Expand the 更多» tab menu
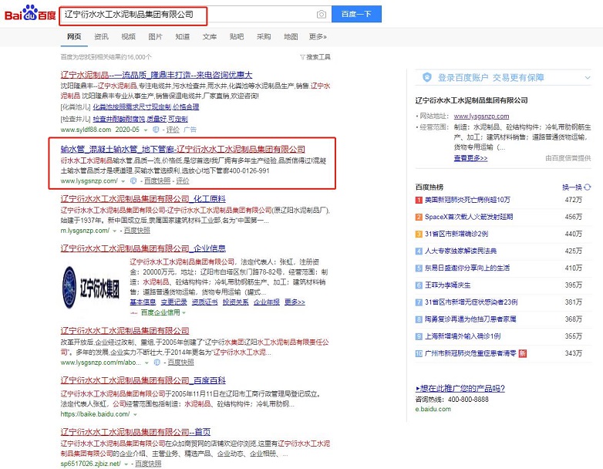 318,36
